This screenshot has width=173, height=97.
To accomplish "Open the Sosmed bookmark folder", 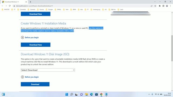I will pos(31,9).
